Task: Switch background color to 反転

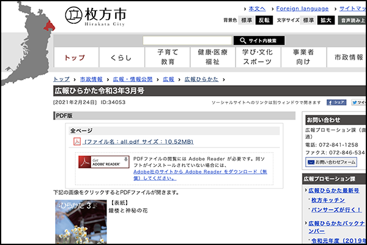Action: click(264, 20)
